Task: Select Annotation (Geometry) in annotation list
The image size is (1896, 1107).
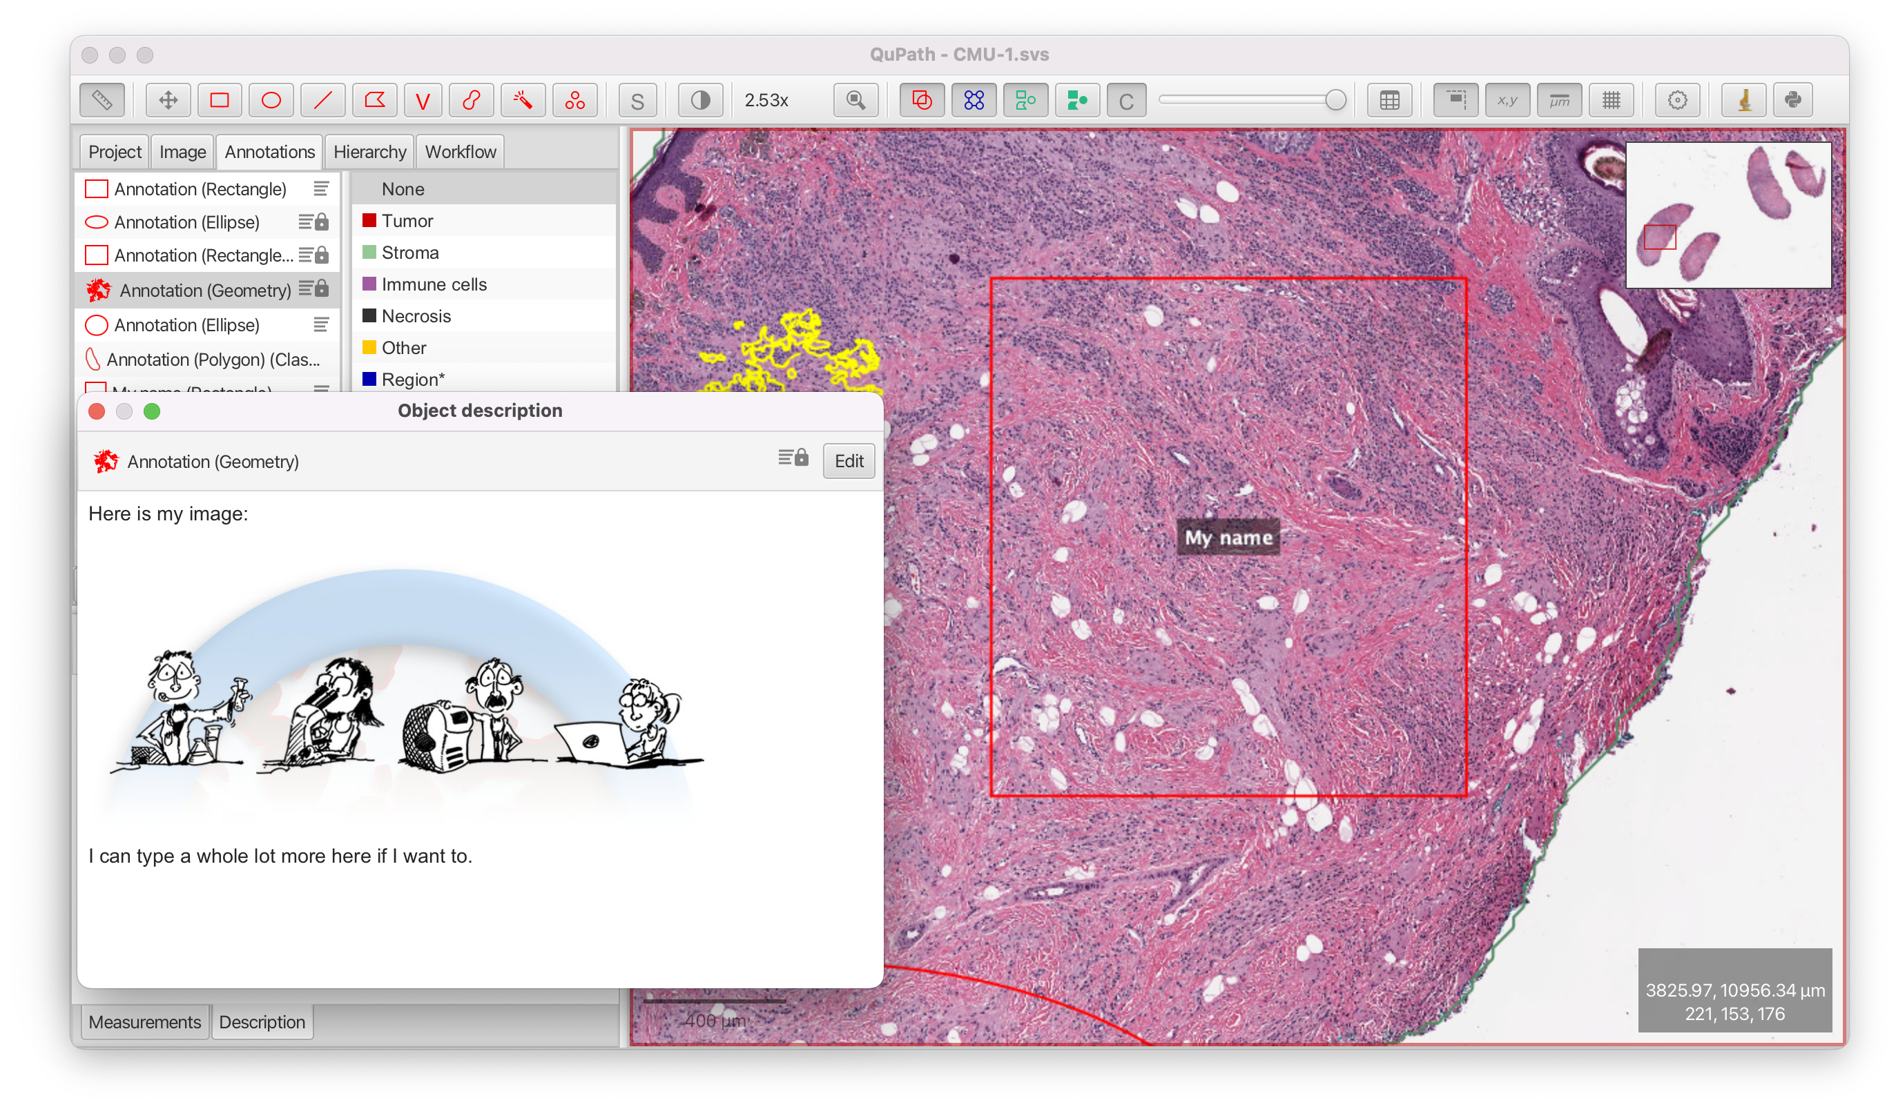Action: [x=207, y=291]
